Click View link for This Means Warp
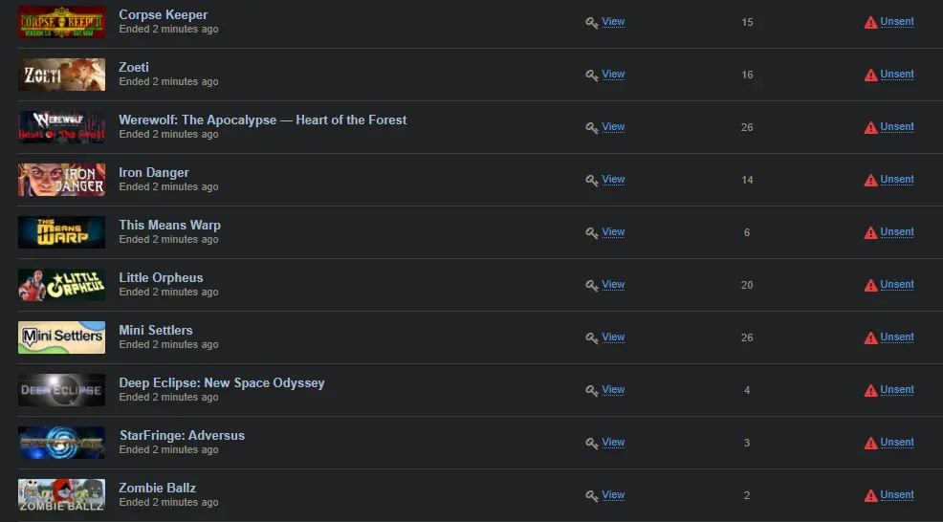 click(613, 231)
